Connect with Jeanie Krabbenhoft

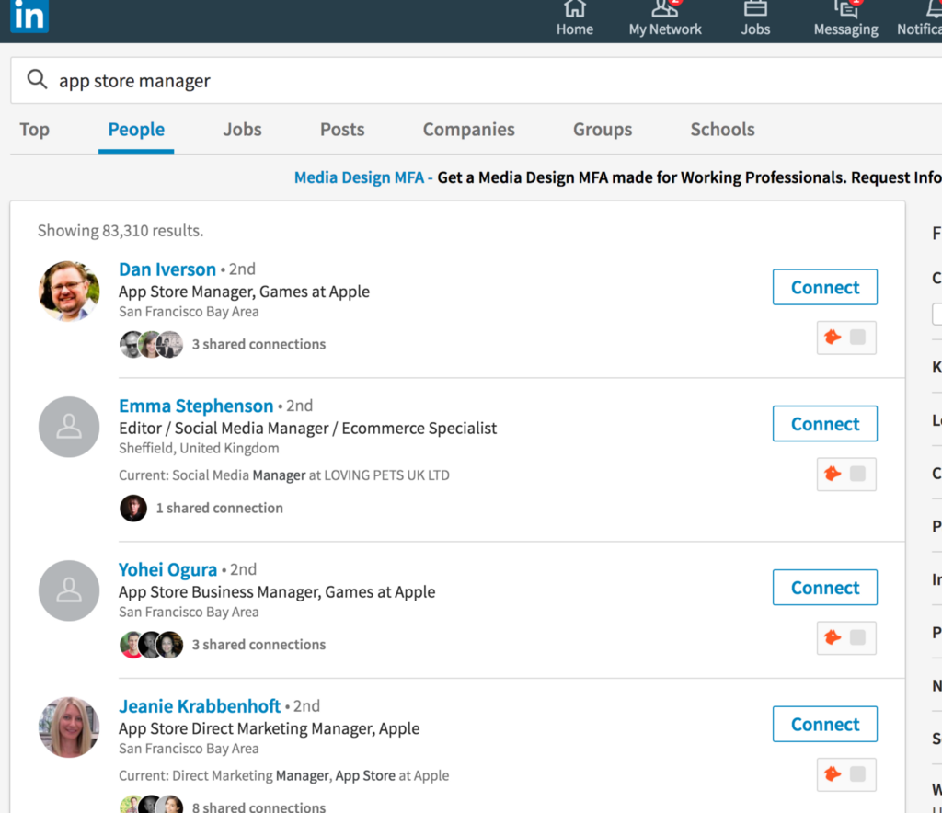(825, 724)
